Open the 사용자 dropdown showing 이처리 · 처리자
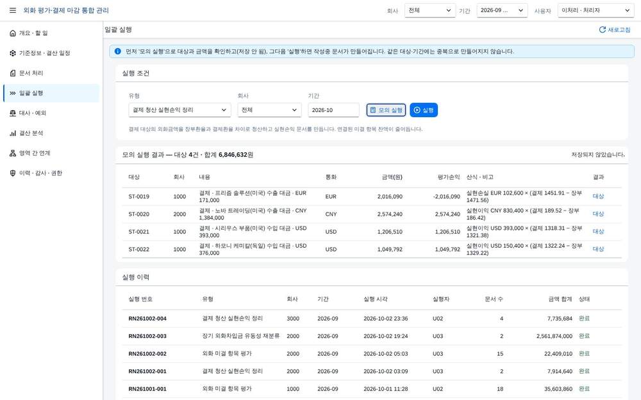This screenshot has width=641, height=400. tap(595, 10)
